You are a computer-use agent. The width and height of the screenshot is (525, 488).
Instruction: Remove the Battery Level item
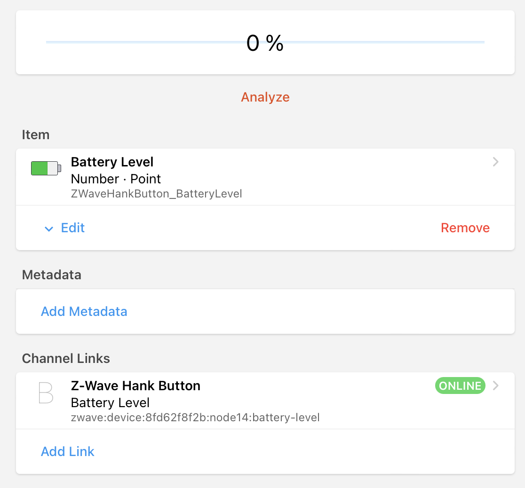tap(465, 228)
